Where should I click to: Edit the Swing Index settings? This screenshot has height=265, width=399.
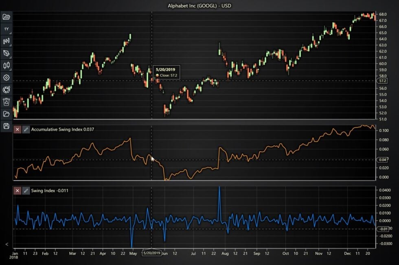[x=27, y=190]
